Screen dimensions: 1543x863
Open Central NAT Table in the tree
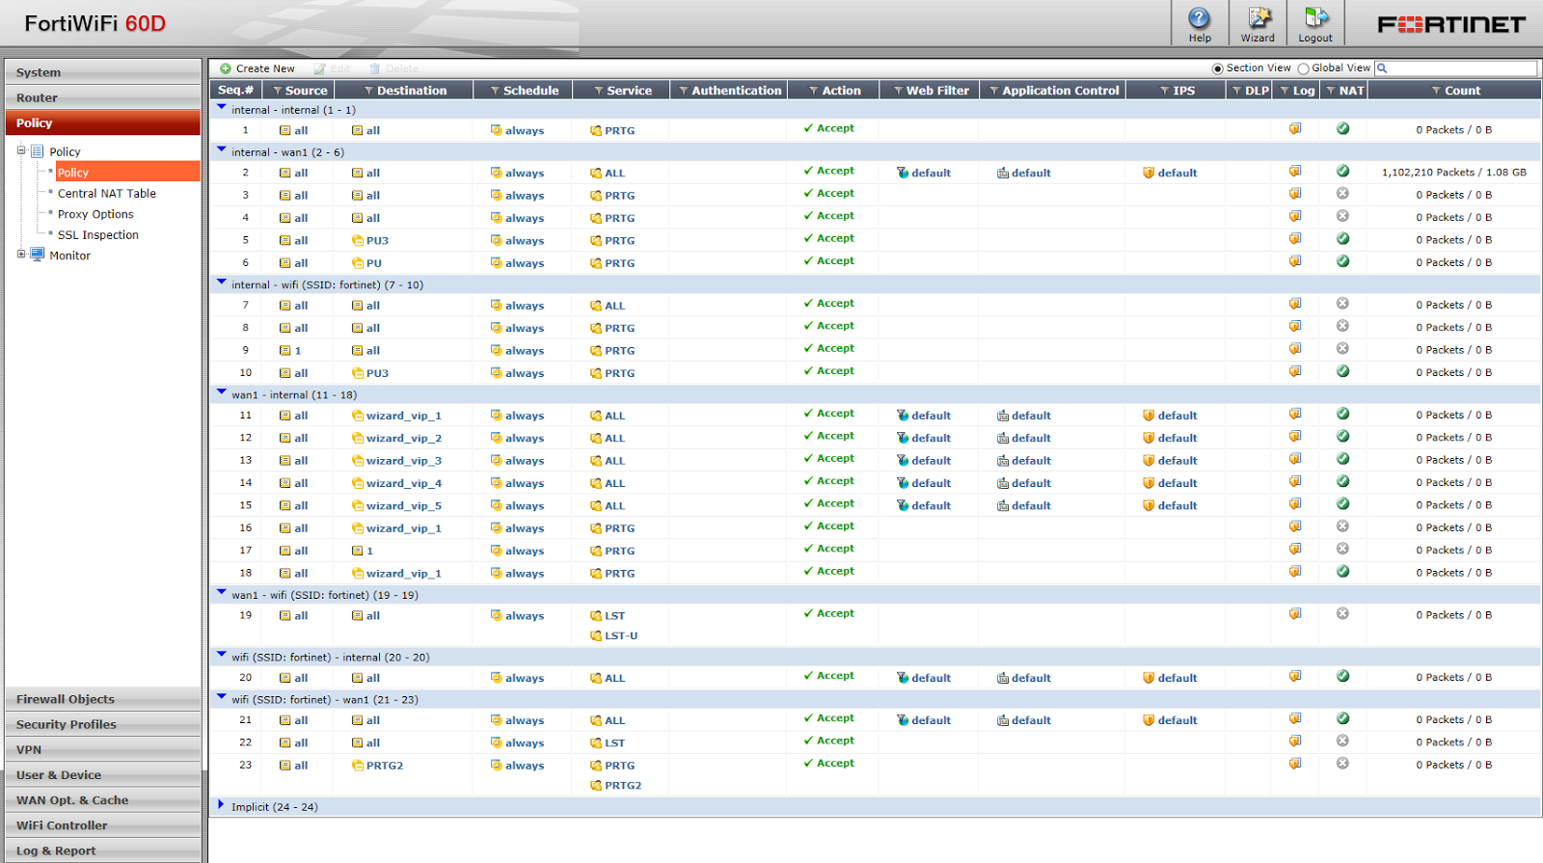(x=107, y=194)
